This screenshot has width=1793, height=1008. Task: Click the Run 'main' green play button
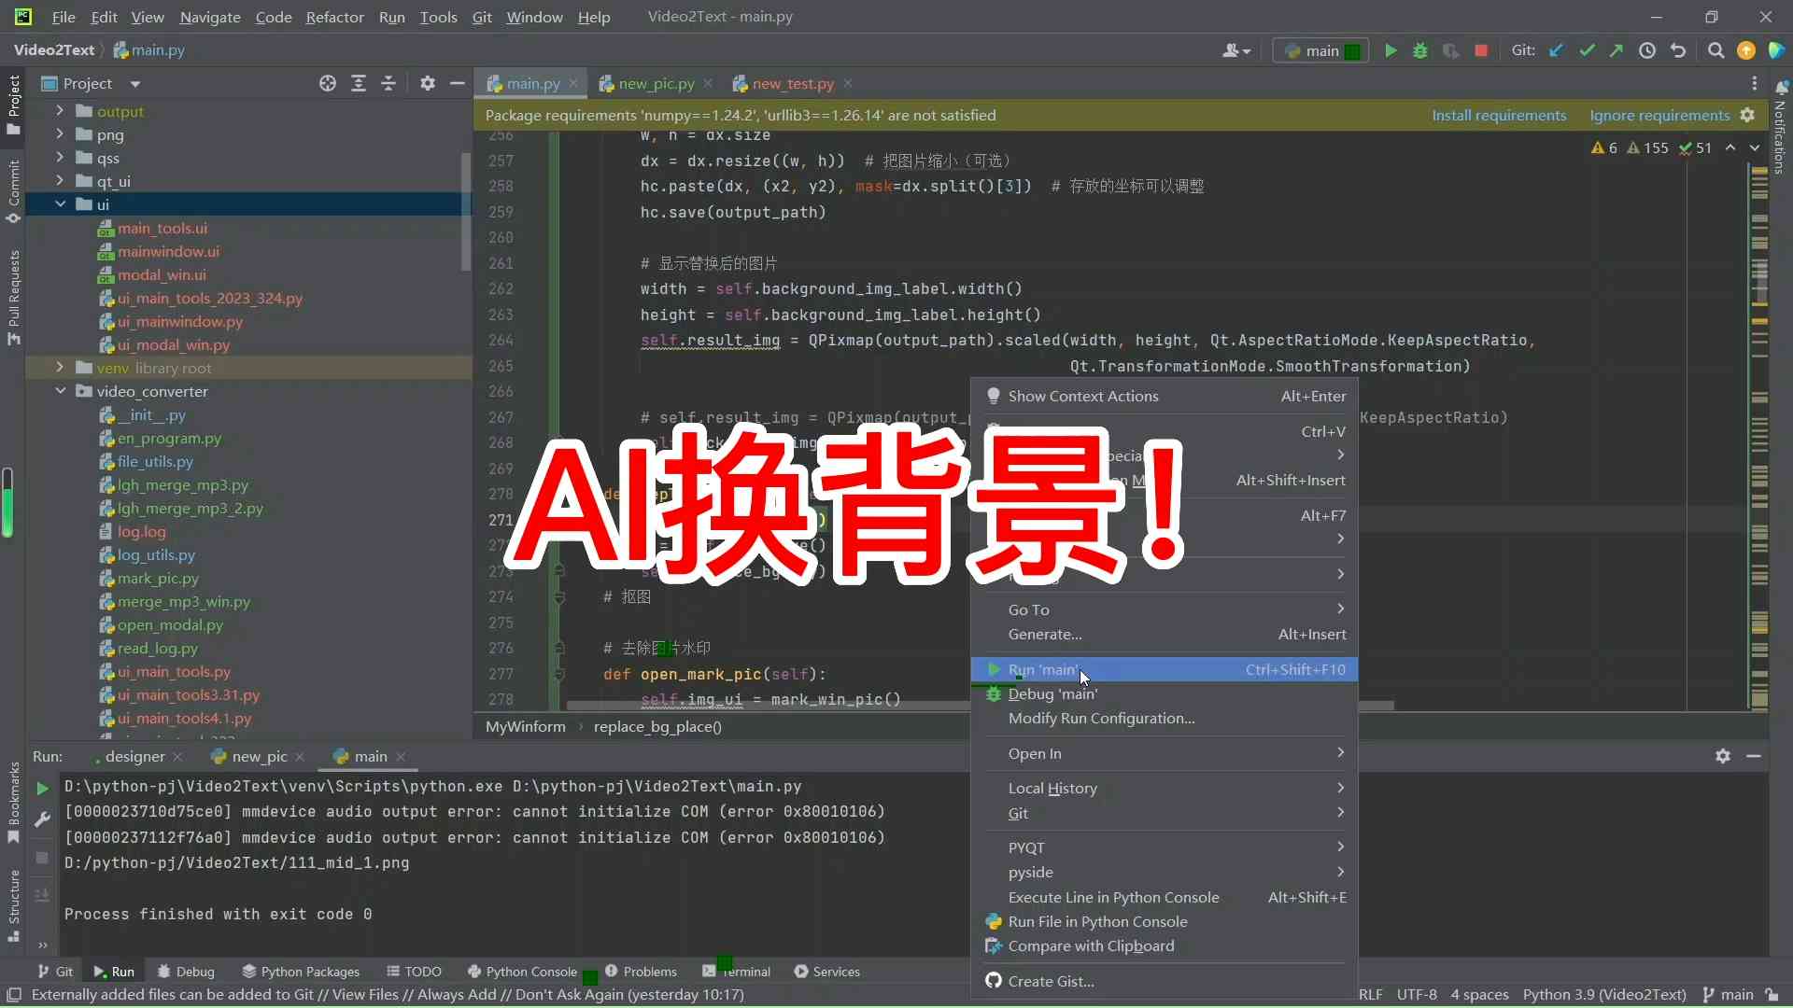[994, 668]
